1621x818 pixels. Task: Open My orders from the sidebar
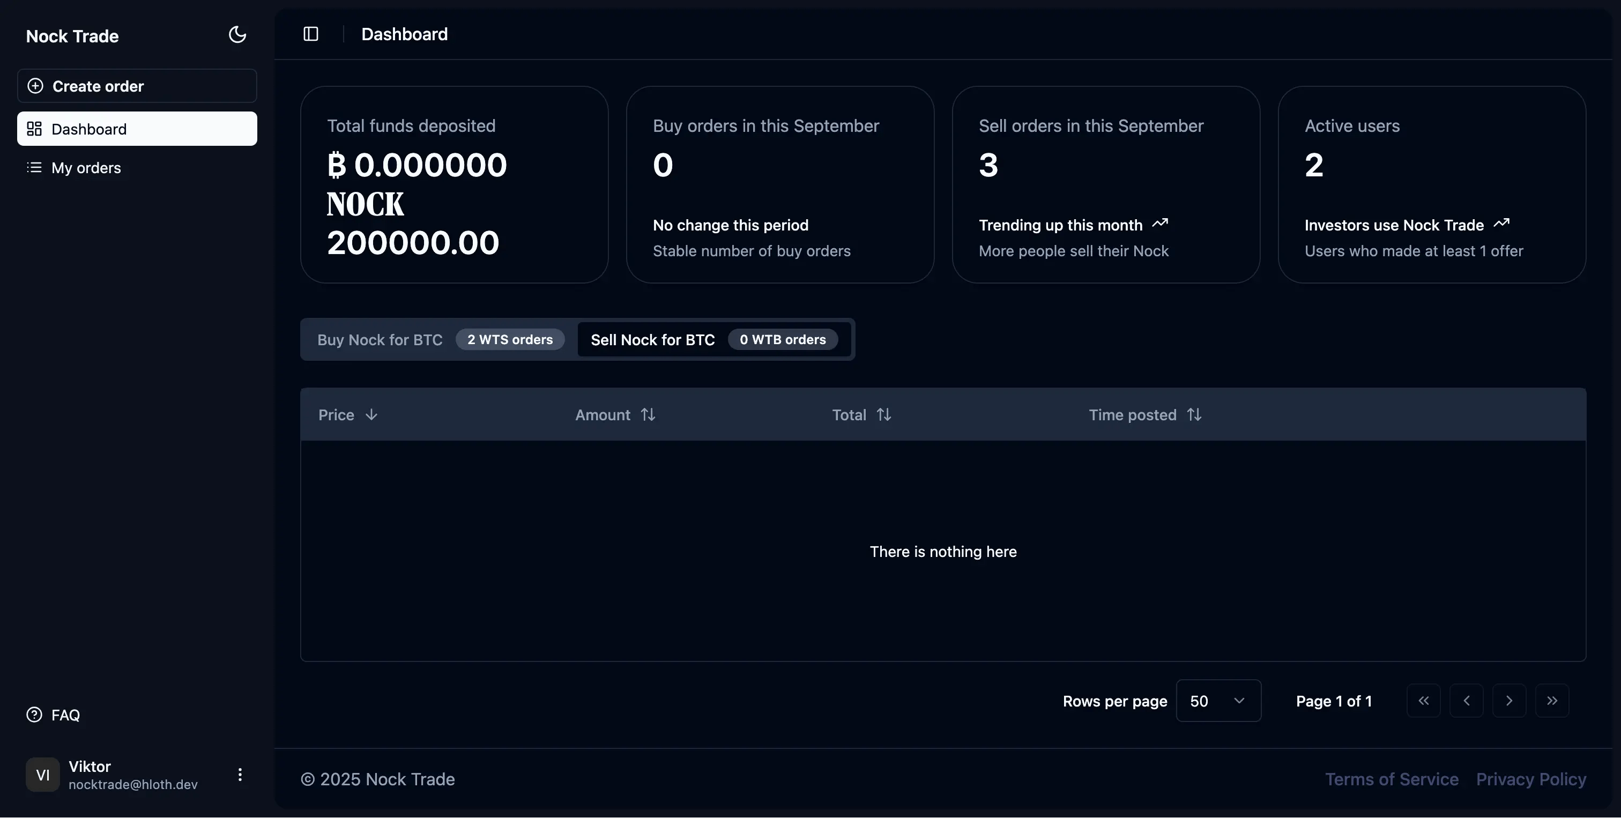tap(86, 167)
